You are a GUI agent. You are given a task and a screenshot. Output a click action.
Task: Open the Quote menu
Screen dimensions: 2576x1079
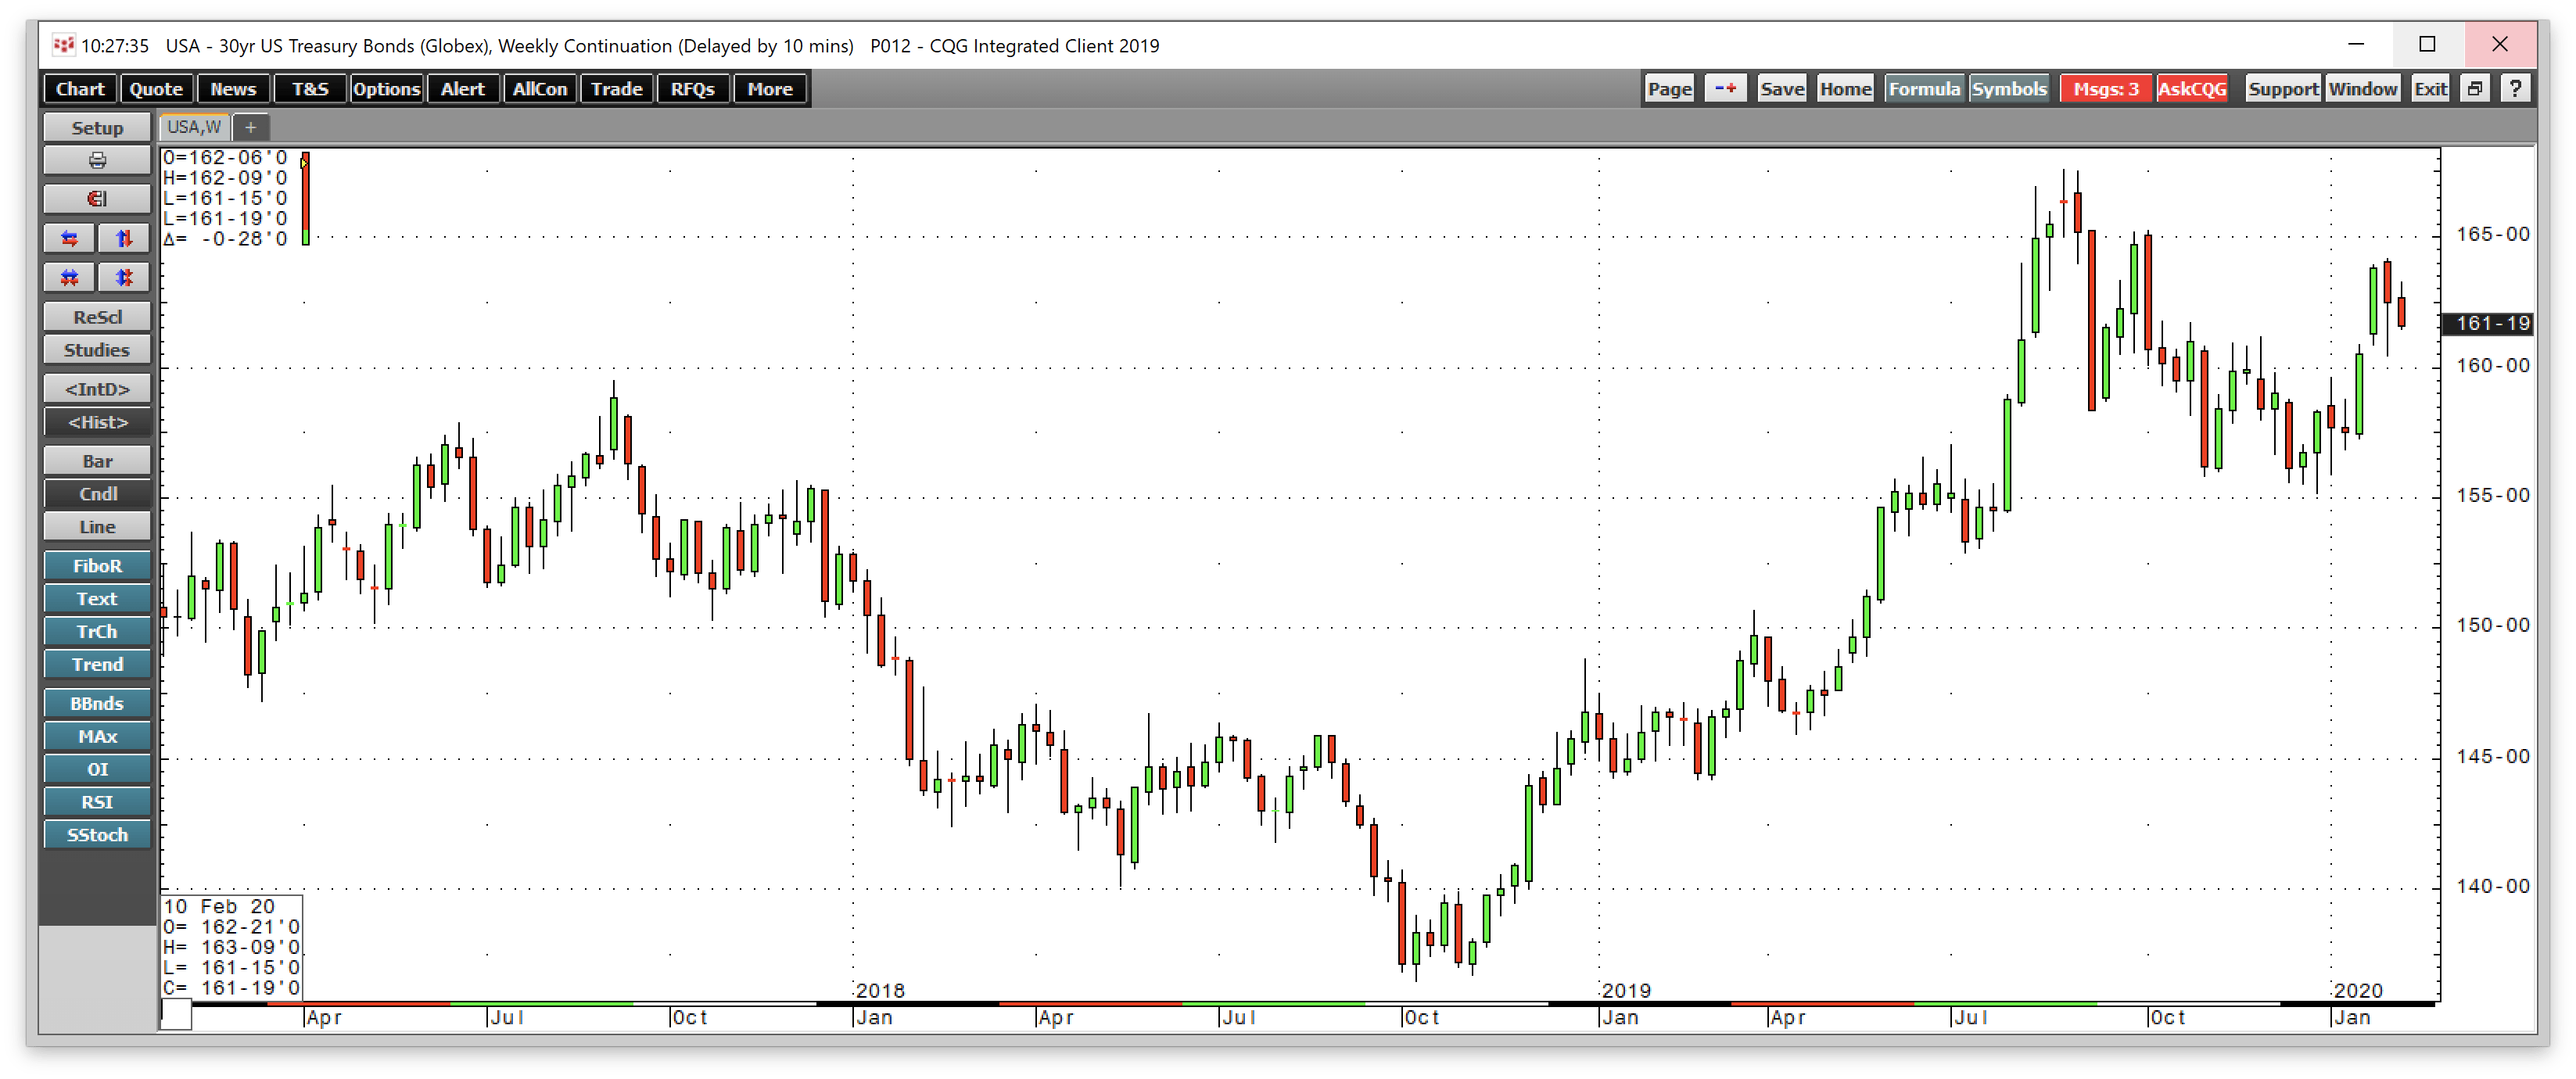tap(156, 89)
